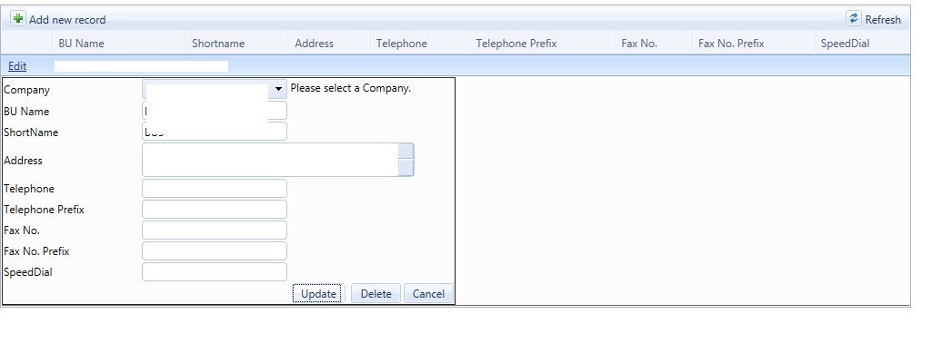Click the 'Please select a Company.' message
This screenshot has width=952, height=353.
click(x=351, y=88)
